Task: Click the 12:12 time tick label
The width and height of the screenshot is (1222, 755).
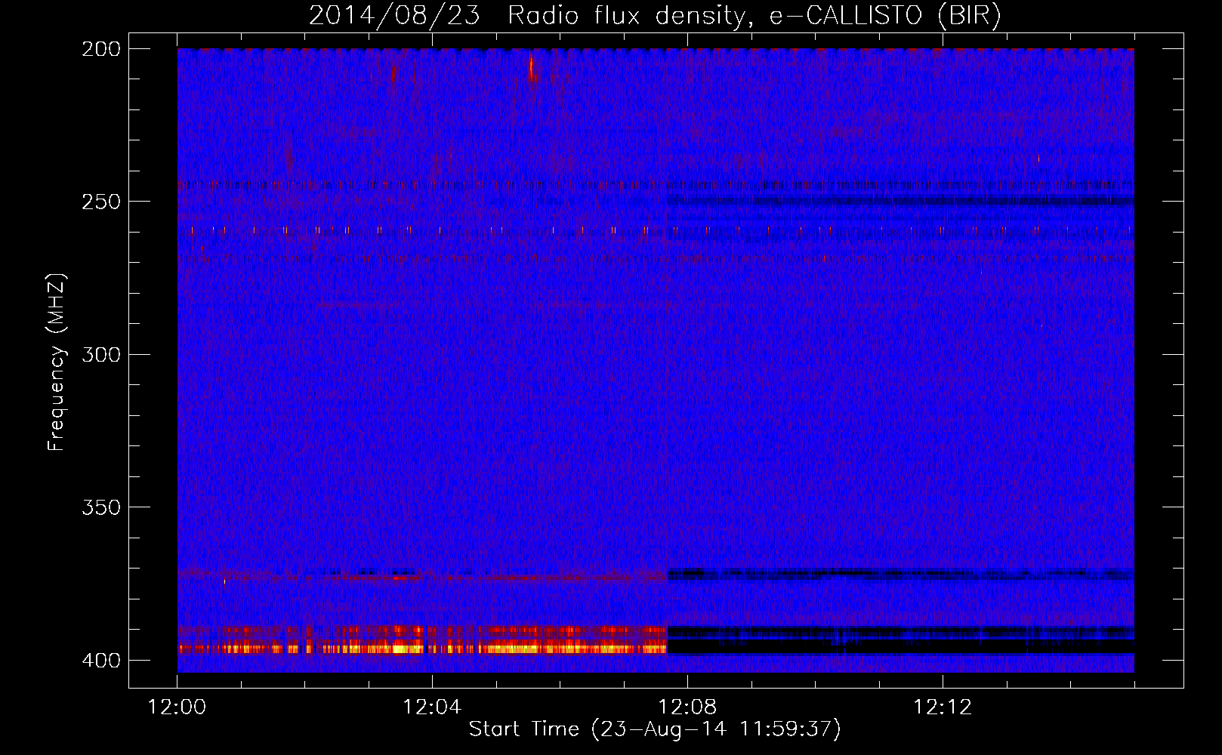Action: click(x=943, y=707)
